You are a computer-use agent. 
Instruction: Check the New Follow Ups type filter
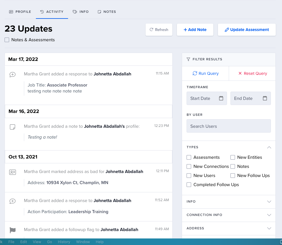click(233, 176)
